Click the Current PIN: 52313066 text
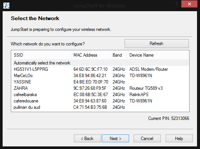 tap(169, 118)
